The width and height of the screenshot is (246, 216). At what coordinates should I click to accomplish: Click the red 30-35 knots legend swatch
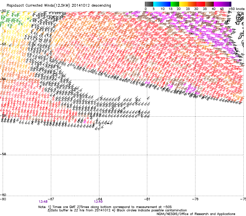(201, 4)
